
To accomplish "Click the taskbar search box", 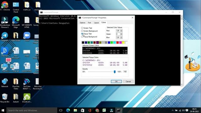I will coord(32,110).
